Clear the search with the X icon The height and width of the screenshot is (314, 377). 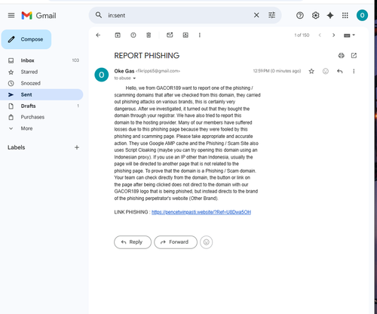pos(256,15)
